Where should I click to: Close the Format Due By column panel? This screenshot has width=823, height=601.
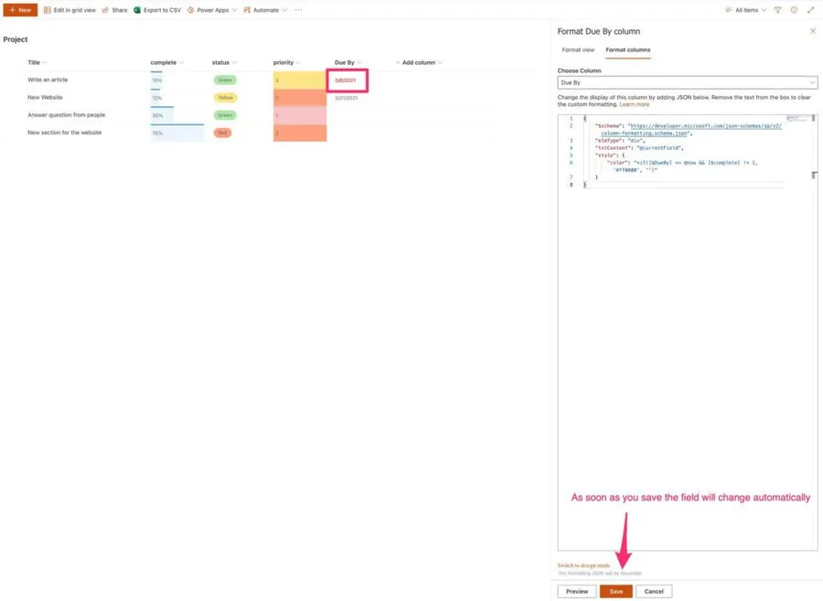(x=813, y=31)
